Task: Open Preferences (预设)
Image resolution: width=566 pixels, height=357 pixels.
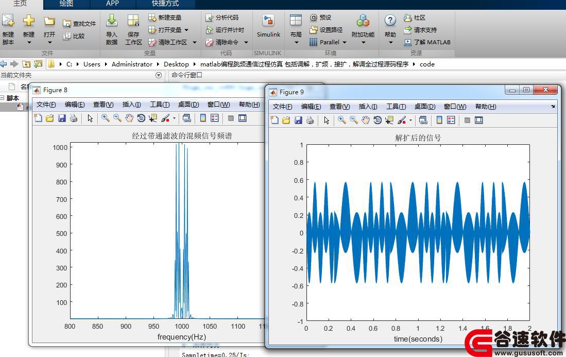Action: 320,18
